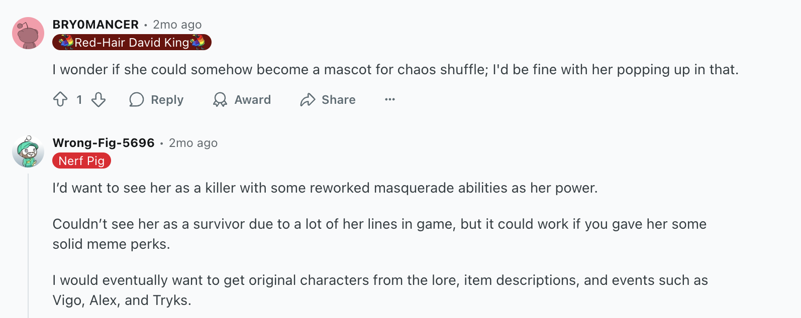Click the 2mo ago timestamp on the first comment

176,24
